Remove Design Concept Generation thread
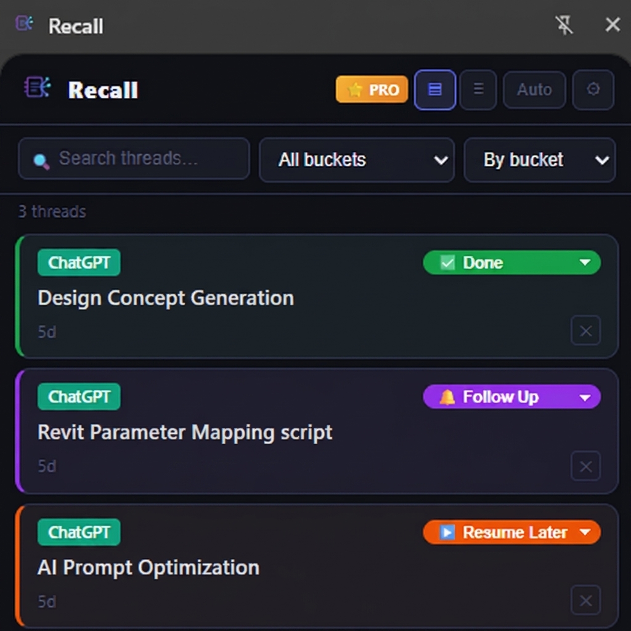The image size is (631, 631). tap(585, 331)
